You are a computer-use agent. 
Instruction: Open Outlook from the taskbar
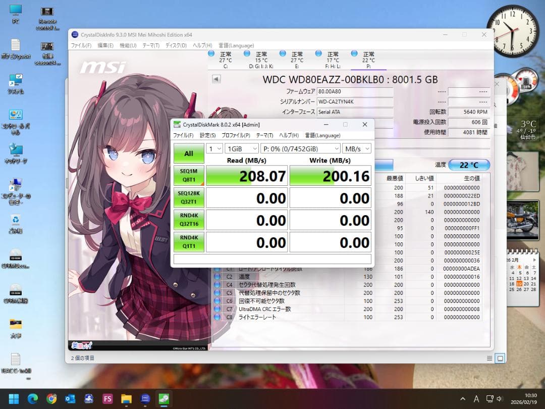click(x=70, y=398)
